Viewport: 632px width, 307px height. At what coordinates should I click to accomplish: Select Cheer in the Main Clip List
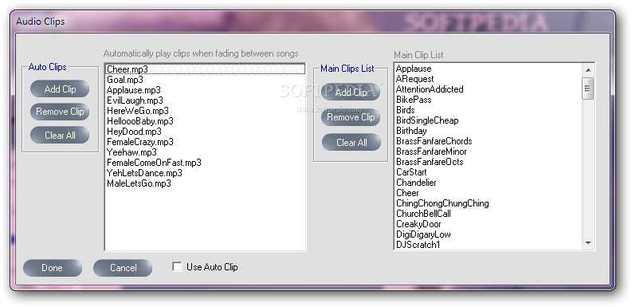pos(489,193)
